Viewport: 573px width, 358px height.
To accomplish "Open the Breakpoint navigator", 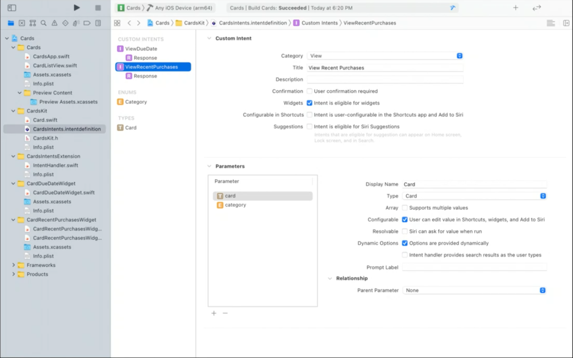I will pos(87,23).
